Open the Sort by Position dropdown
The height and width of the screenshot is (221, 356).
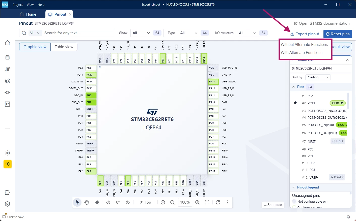click(318, 77)
